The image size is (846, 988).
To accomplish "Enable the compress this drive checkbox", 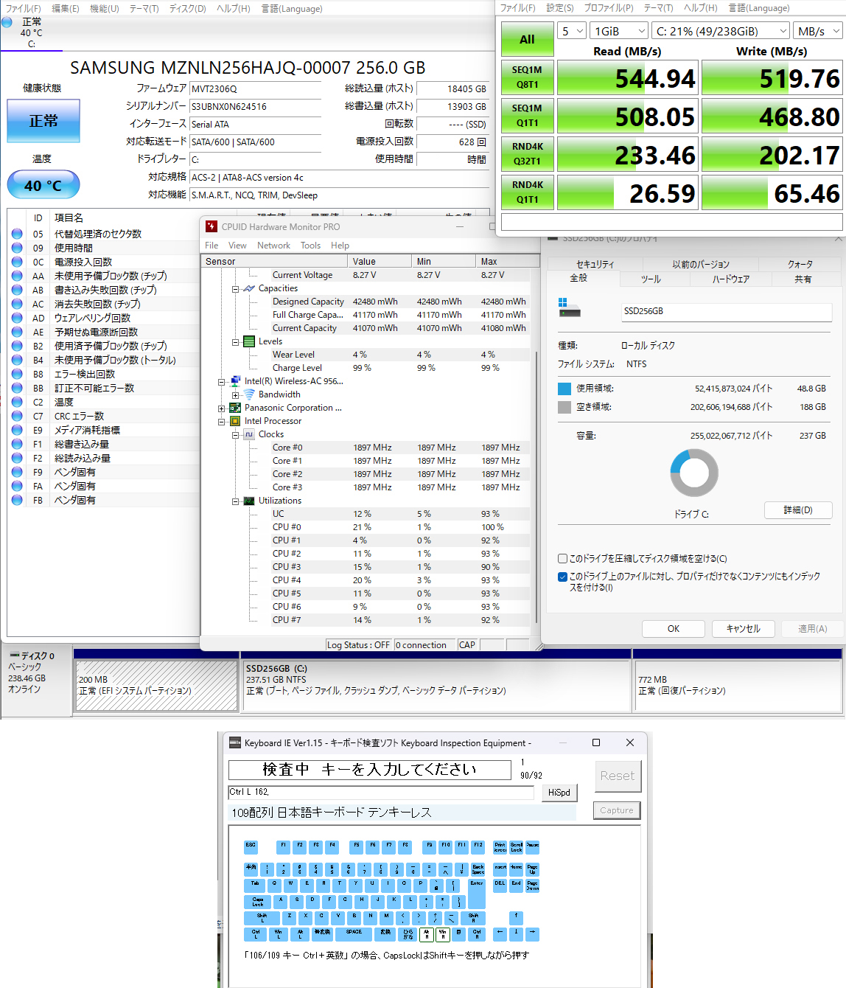I will click(x=563, y=559).
